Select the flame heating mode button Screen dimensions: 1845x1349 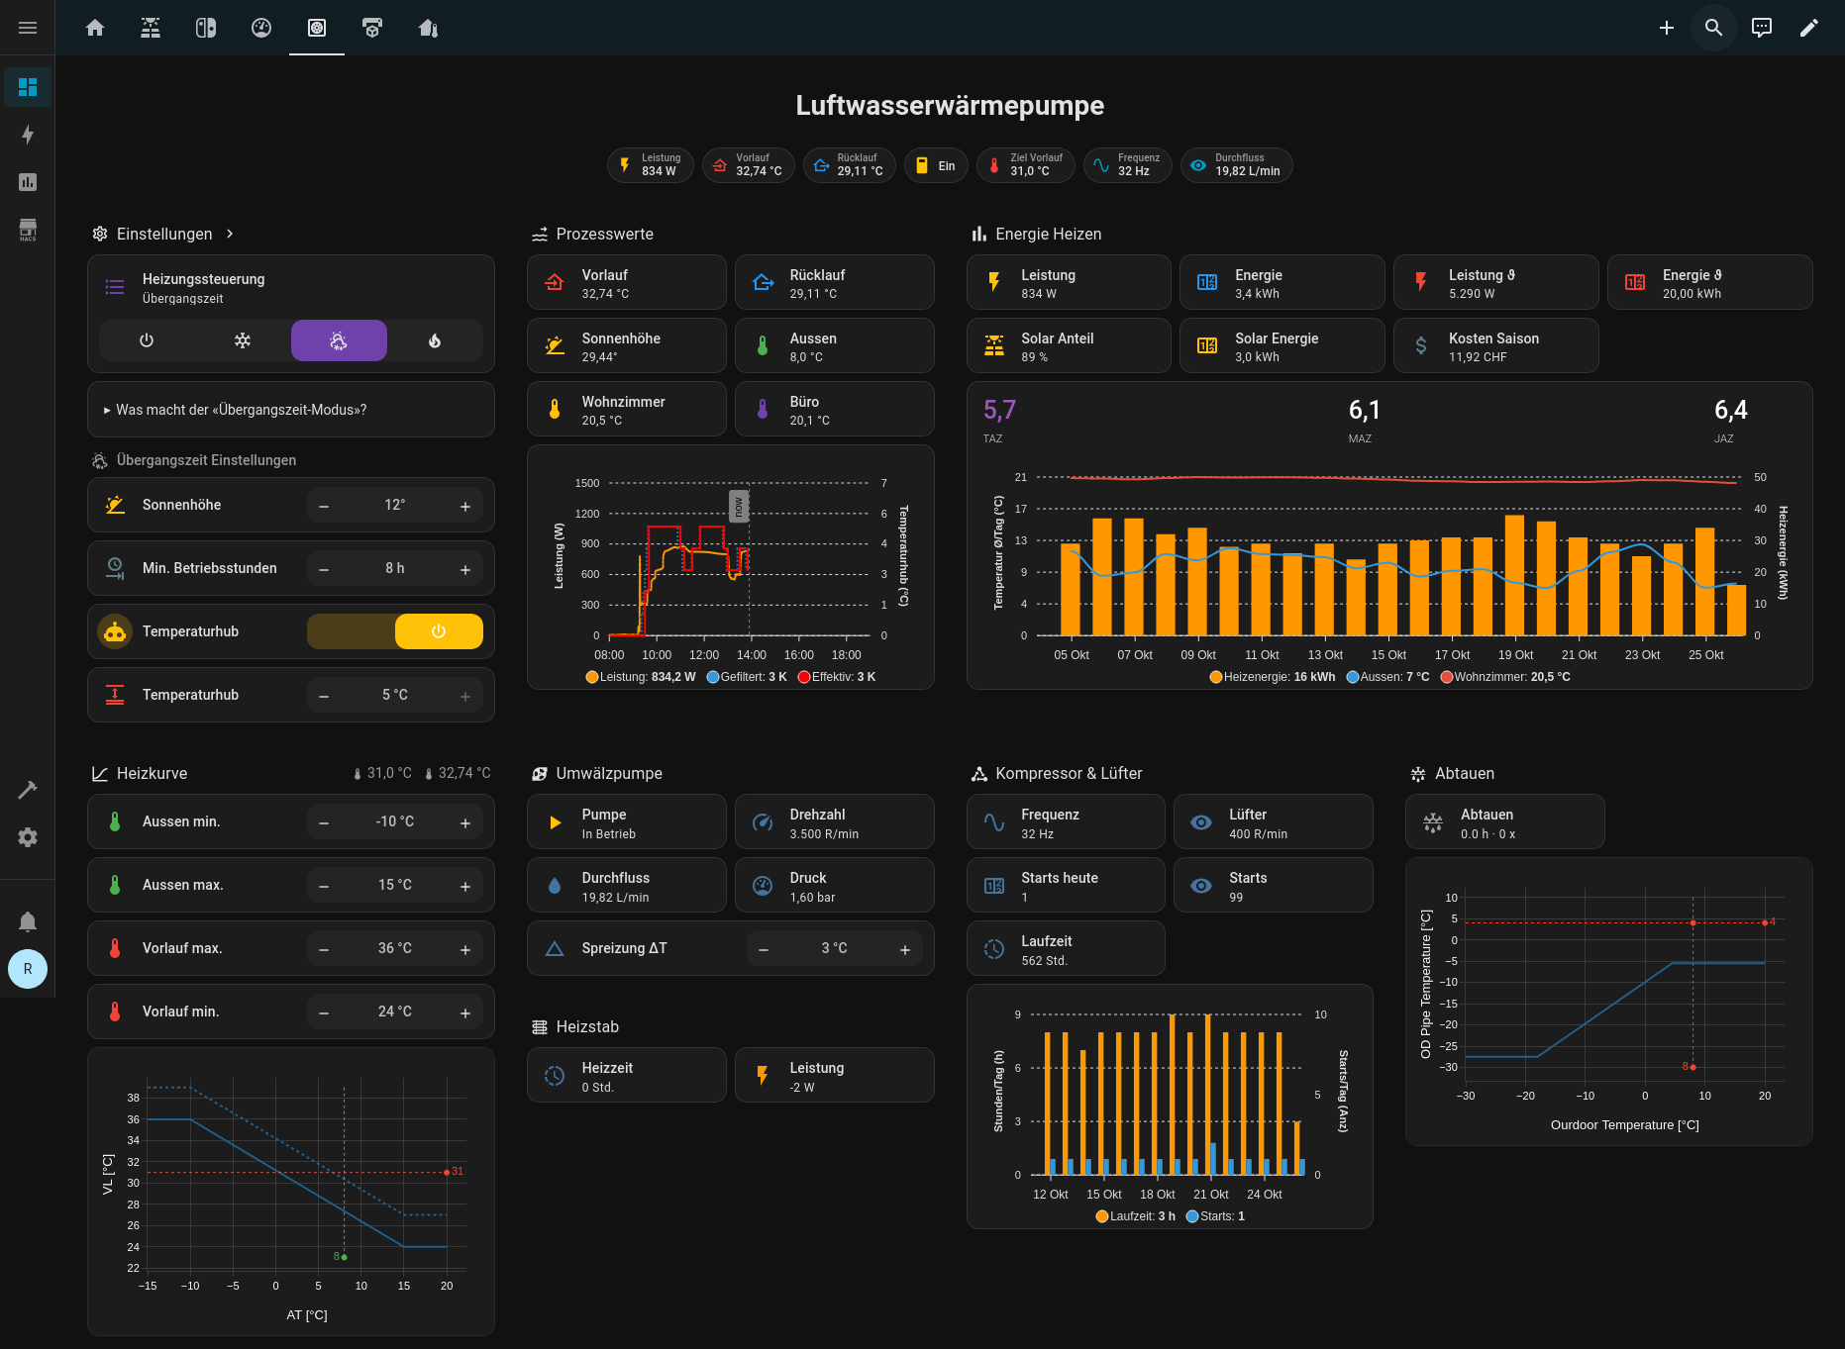click(434, 340)
